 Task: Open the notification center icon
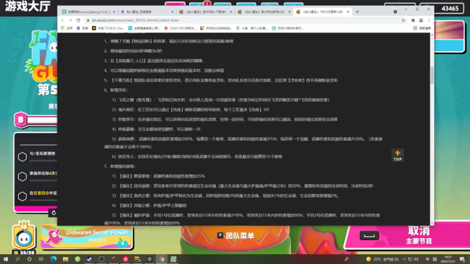pos(462,259)
